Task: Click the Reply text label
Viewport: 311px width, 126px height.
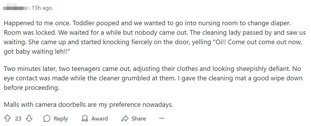Action: point(61,119)
